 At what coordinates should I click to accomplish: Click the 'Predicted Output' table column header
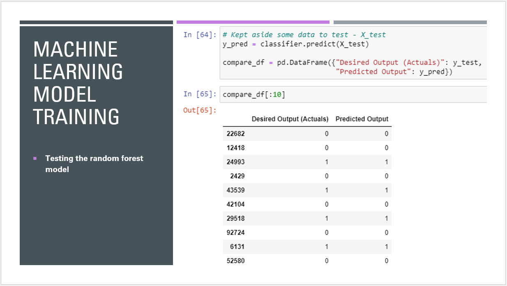click(x=362, y=119)
